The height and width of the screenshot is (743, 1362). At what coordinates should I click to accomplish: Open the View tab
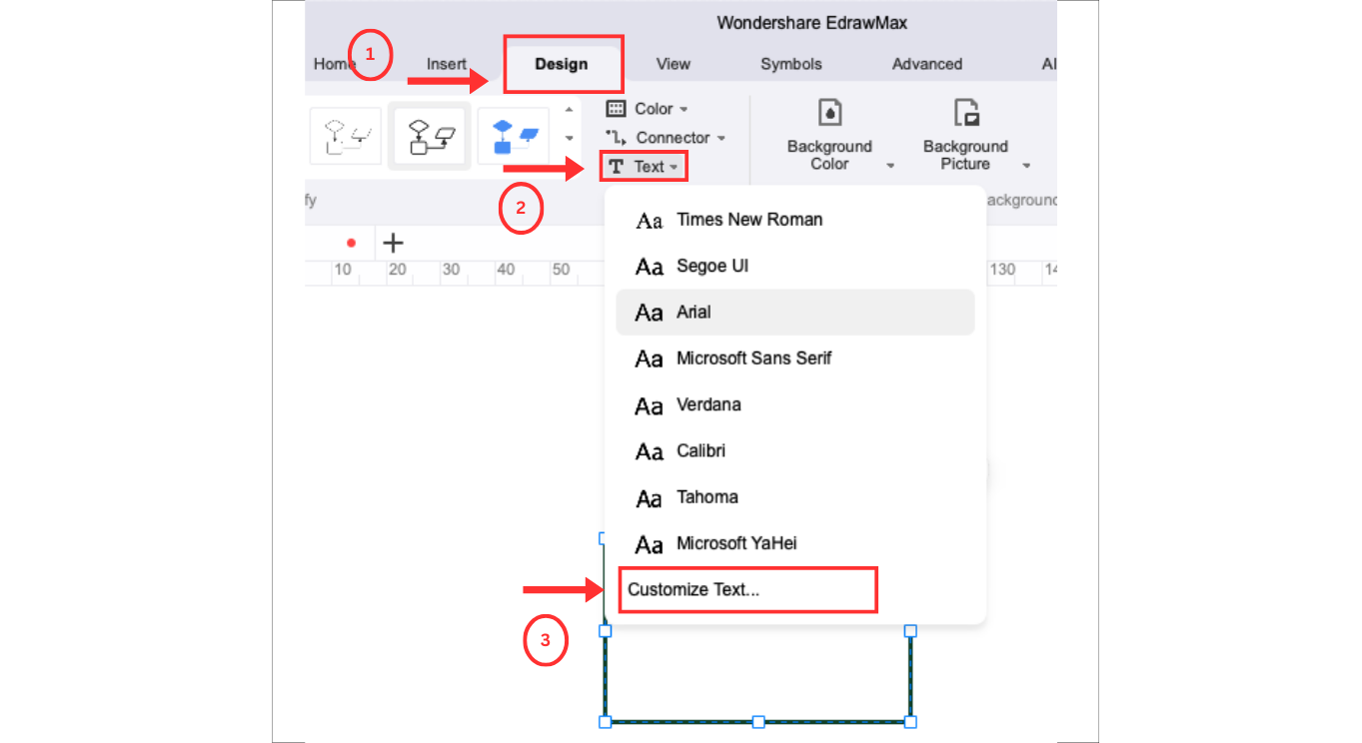click(x=673, y=64)
